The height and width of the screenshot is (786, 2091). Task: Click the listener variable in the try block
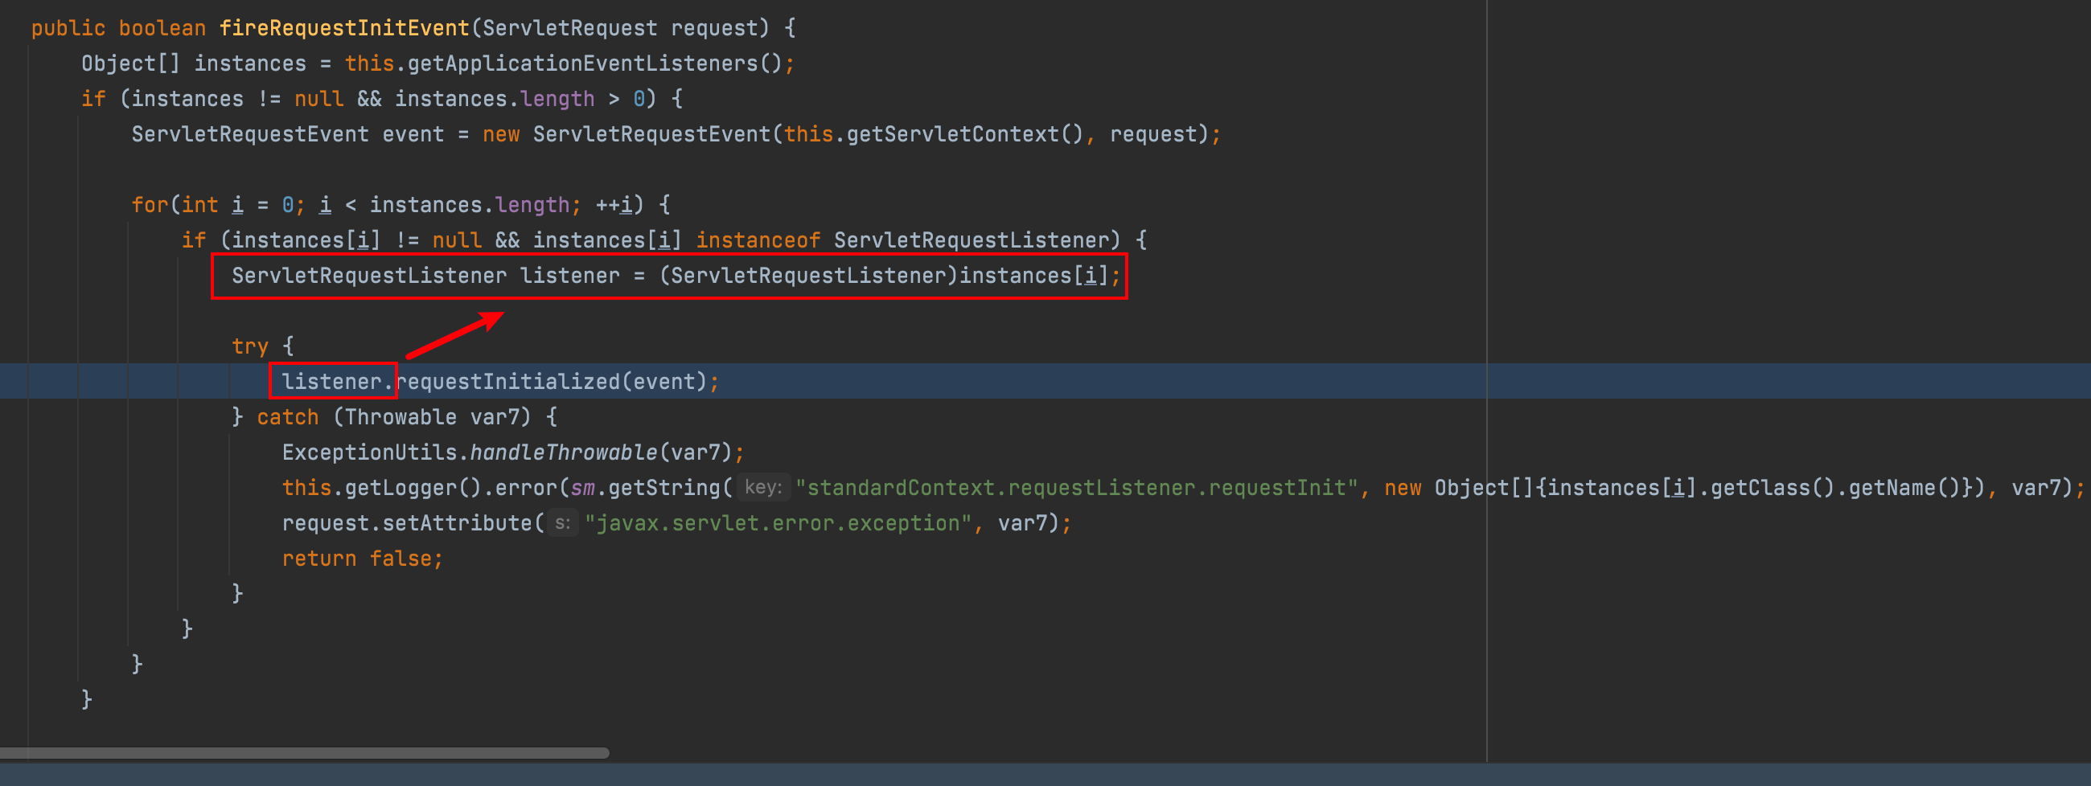331,381
